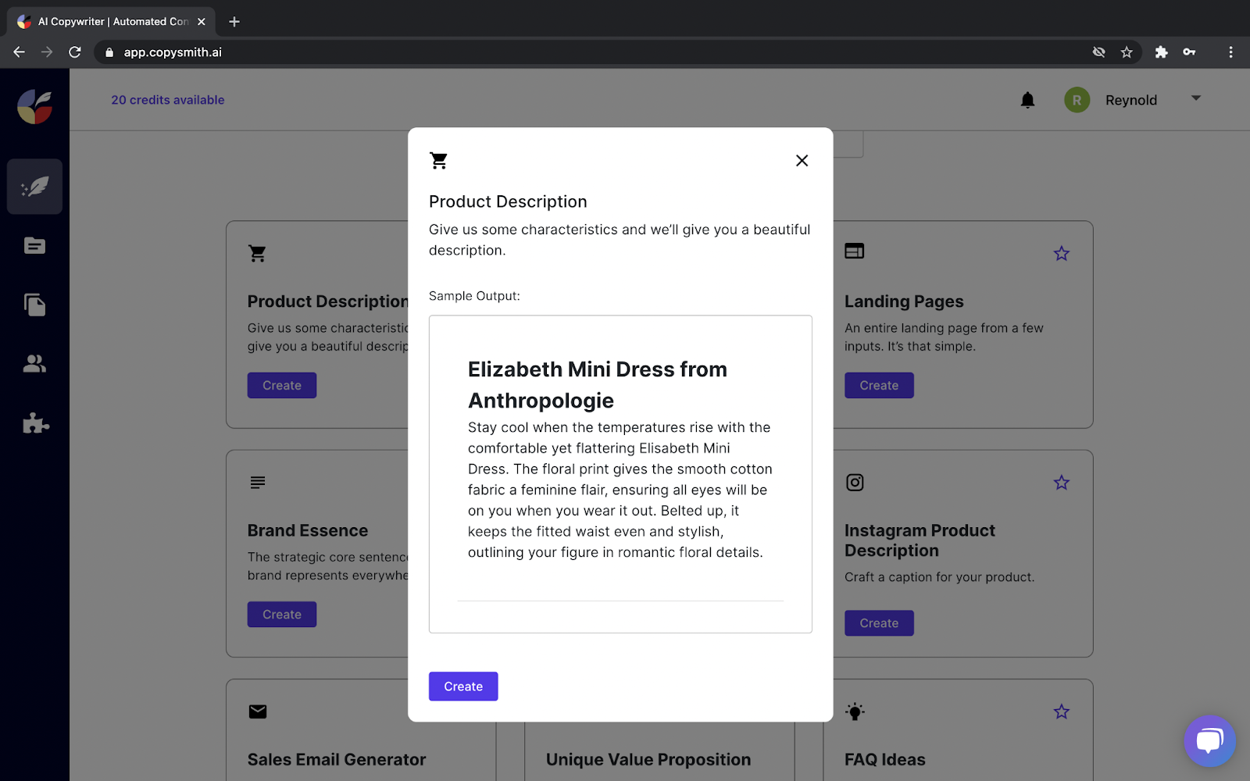Image resolution: width=1250 pixels, height=781 pixels.
Task: Open the browser extensions puzzle icon
Action: tap(1162, 52)
